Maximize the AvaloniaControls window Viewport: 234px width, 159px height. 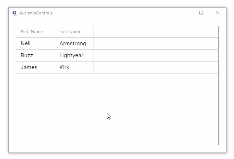pyautogui.click(x=201, y=13)
